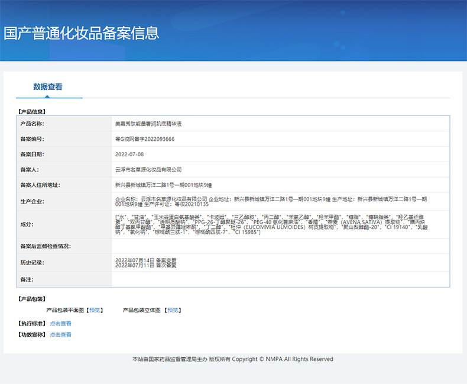
Task: Click the 备案日期 row label
Action: pyautogui.click(x=32, y=154)
